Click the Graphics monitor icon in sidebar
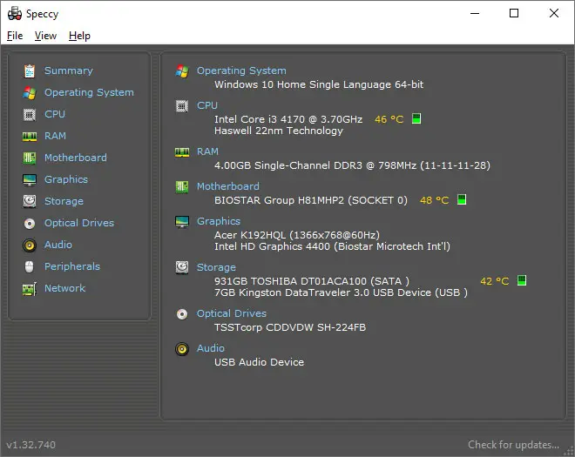575x457 pixels. pyautogui.click(x=30, y=180)
